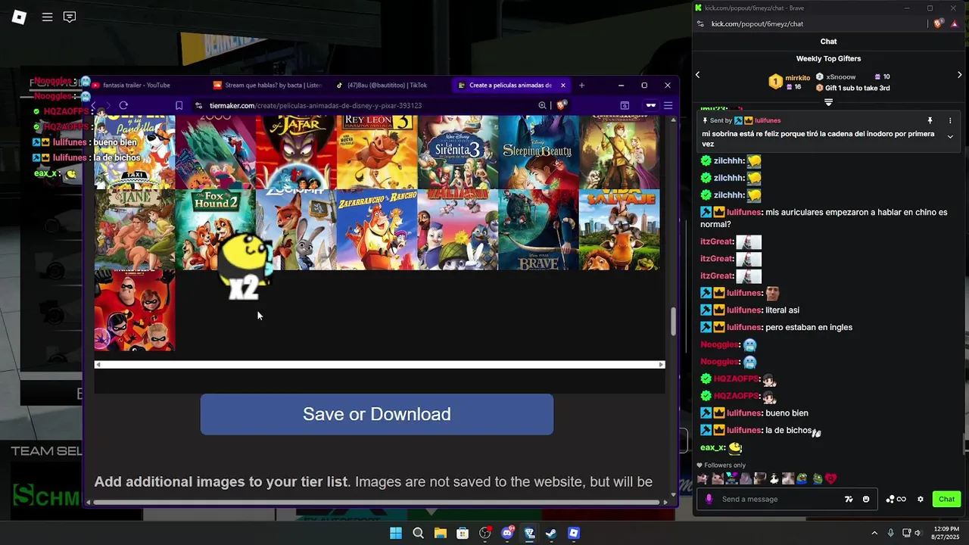
Task: Open the Roblox chat bubble icon
Action: point(70,17)
